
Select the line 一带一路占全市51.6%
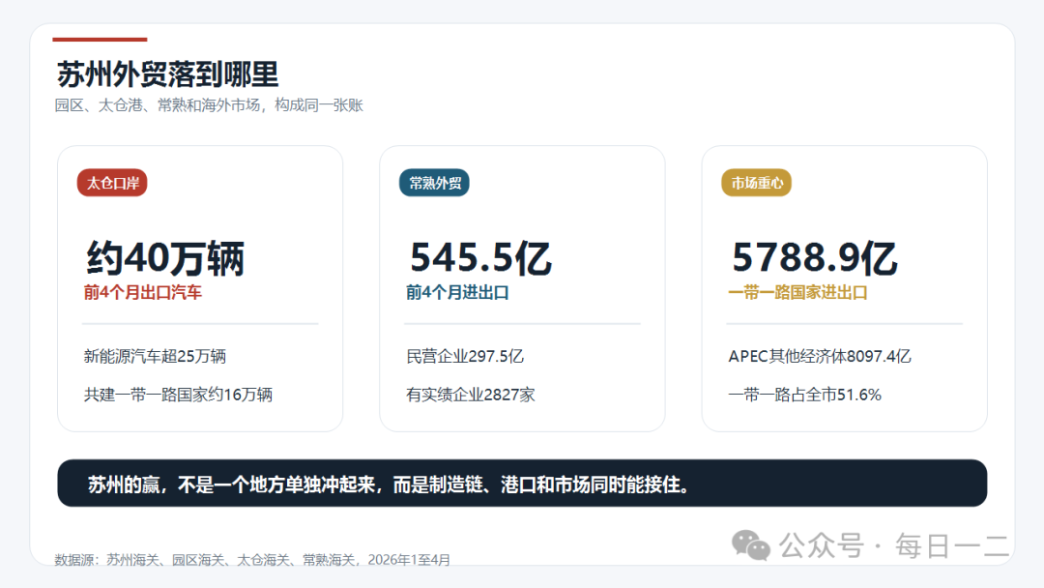tap(804, 395)
